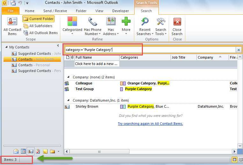Switch to the Developer tab

(x=121, y=11)
